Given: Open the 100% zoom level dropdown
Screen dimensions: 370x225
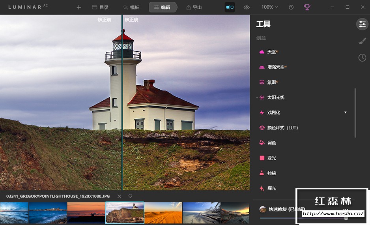Looking at the screenshot, I should tap(269, 7).
